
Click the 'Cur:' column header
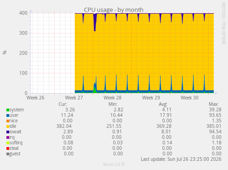pyautogui.click(x=63, y=104)
